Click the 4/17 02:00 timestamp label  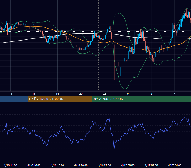[151, 165]
